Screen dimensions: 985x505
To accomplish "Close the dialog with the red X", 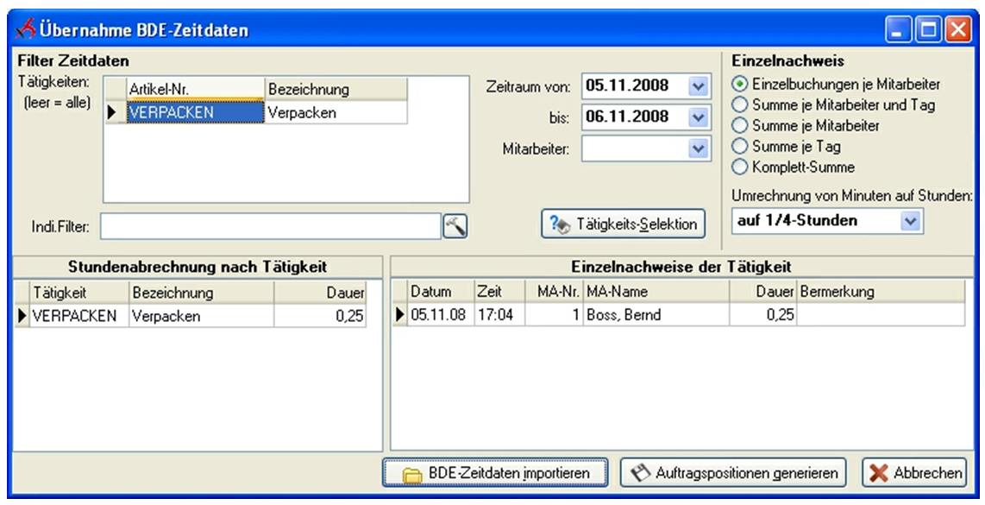I will point(957,32).
